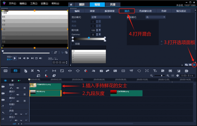
Task: Open the GIF creator icon
Action: click(x=187, y=71)
